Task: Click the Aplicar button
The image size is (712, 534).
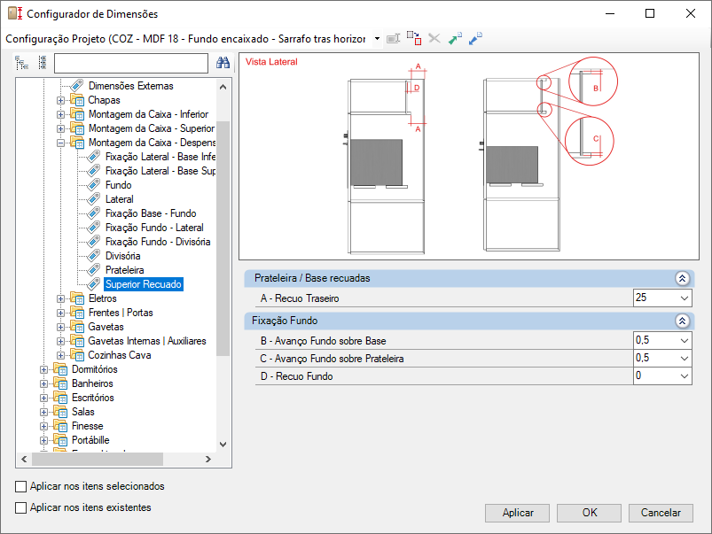Action: pos(517,513)
